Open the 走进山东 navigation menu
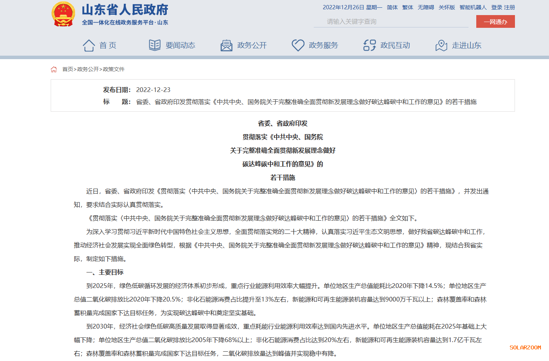Screen dimensions: 549x361 [x=467, y=46]
